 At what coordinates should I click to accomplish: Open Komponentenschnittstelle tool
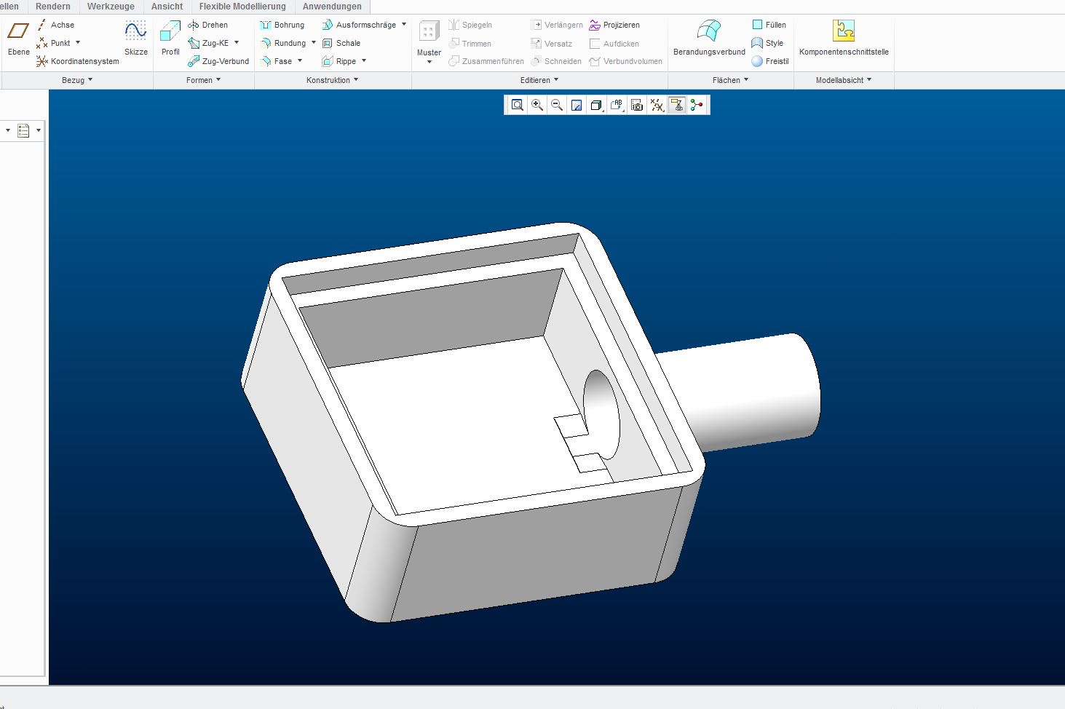click(844, 38)
